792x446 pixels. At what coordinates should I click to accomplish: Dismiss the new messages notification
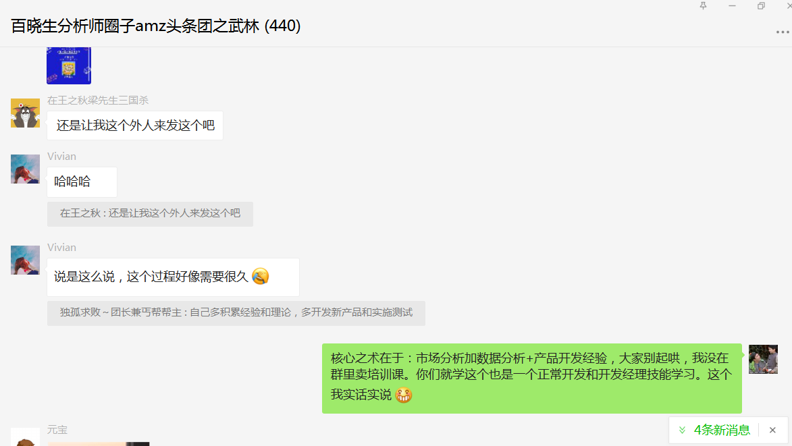(x=772, y=430)
